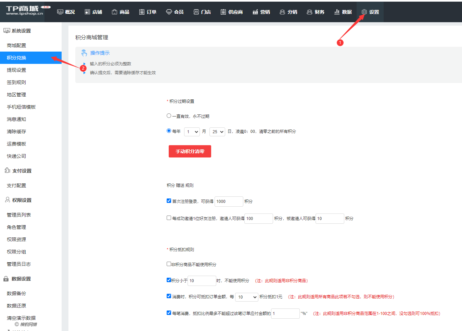The height and width of the screenshot is (331, 462).
Task: Select 一直有效，永不过期 radio option
Action: 169,116
